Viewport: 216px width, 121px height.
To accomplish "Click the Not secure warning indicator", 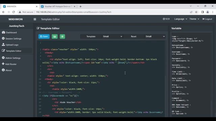I will click(26, 12).
